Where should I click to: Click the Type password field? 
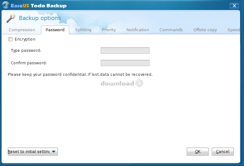click(x=125, y=51)
